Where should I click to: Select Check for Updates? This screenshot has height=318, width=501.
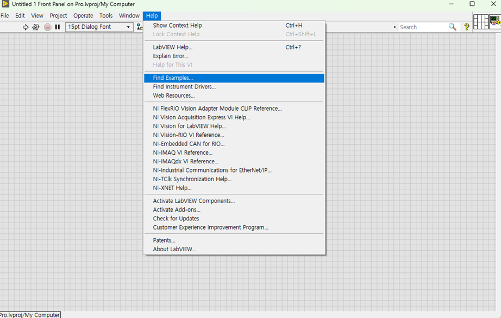[x=234, y=219]
